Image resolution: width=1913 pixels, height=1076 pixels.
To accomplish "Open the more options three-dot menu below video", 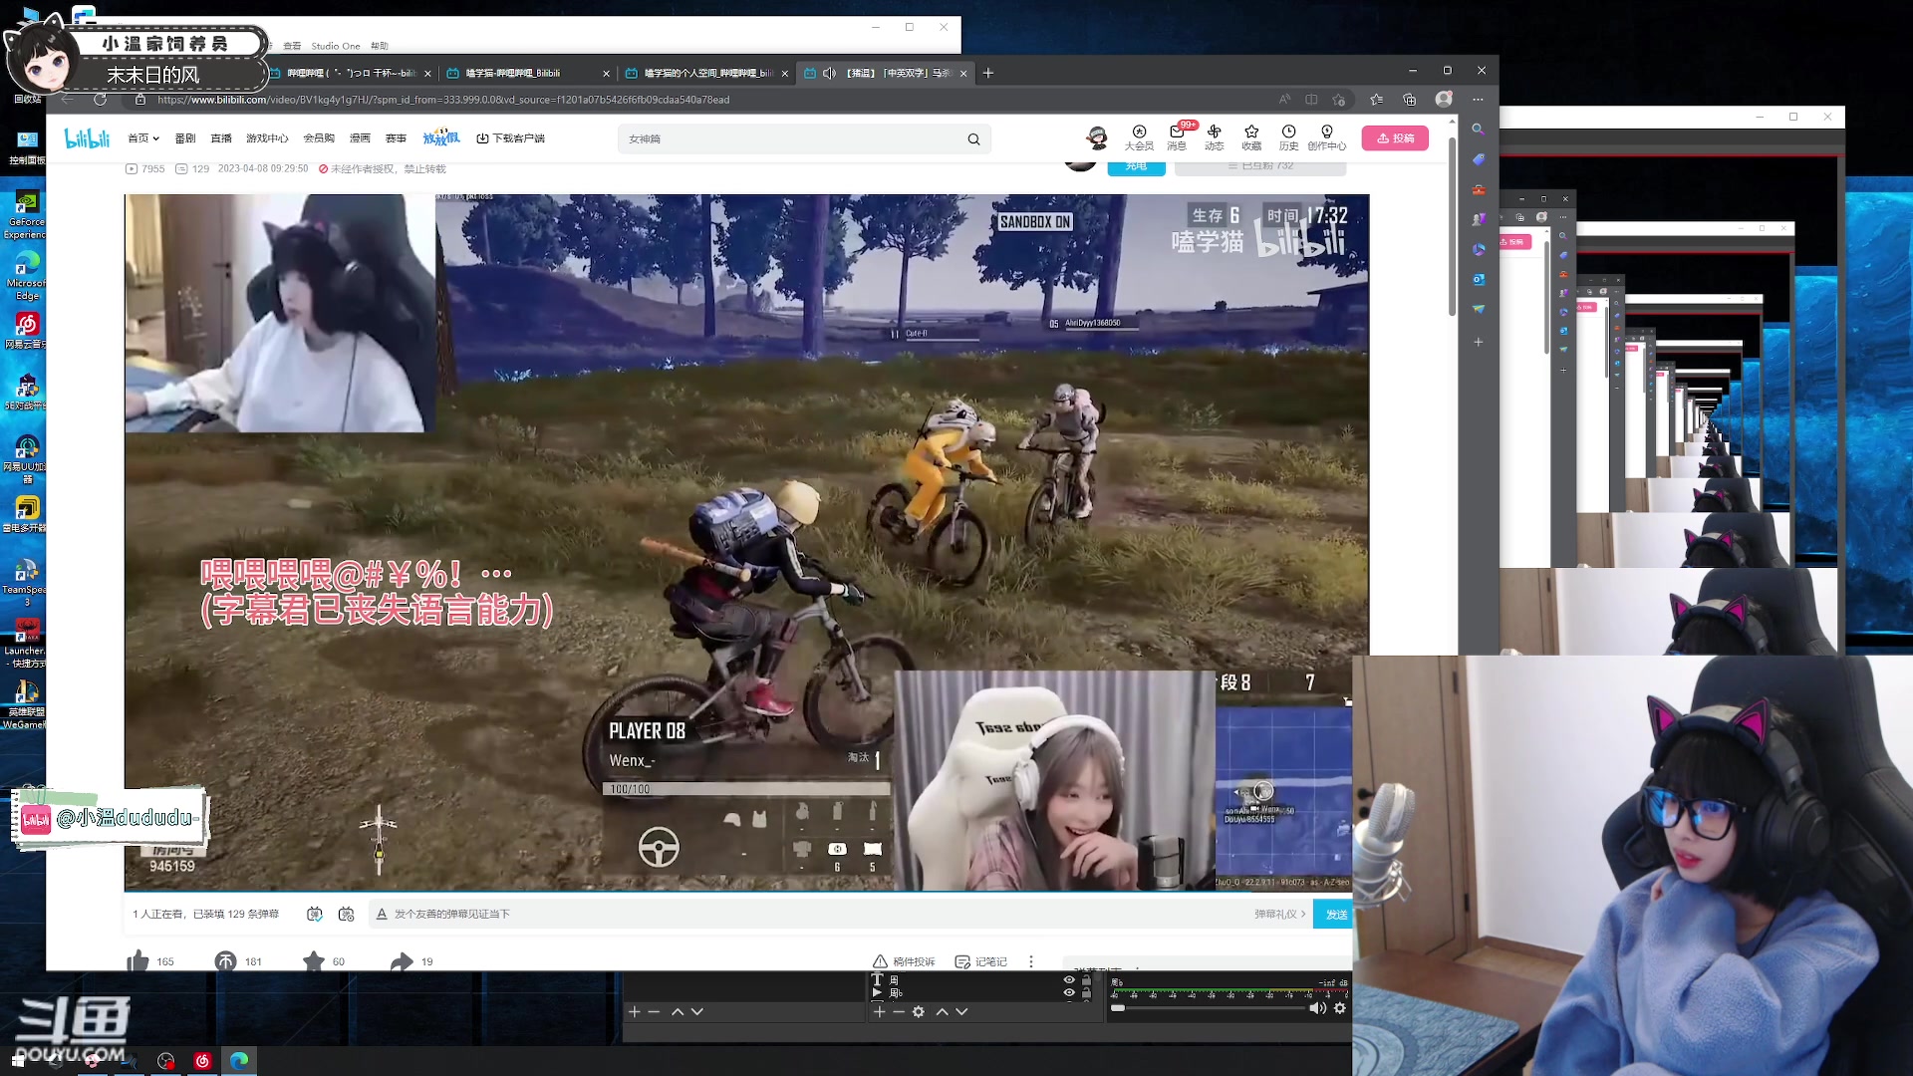I will [x=1031, y=961].
